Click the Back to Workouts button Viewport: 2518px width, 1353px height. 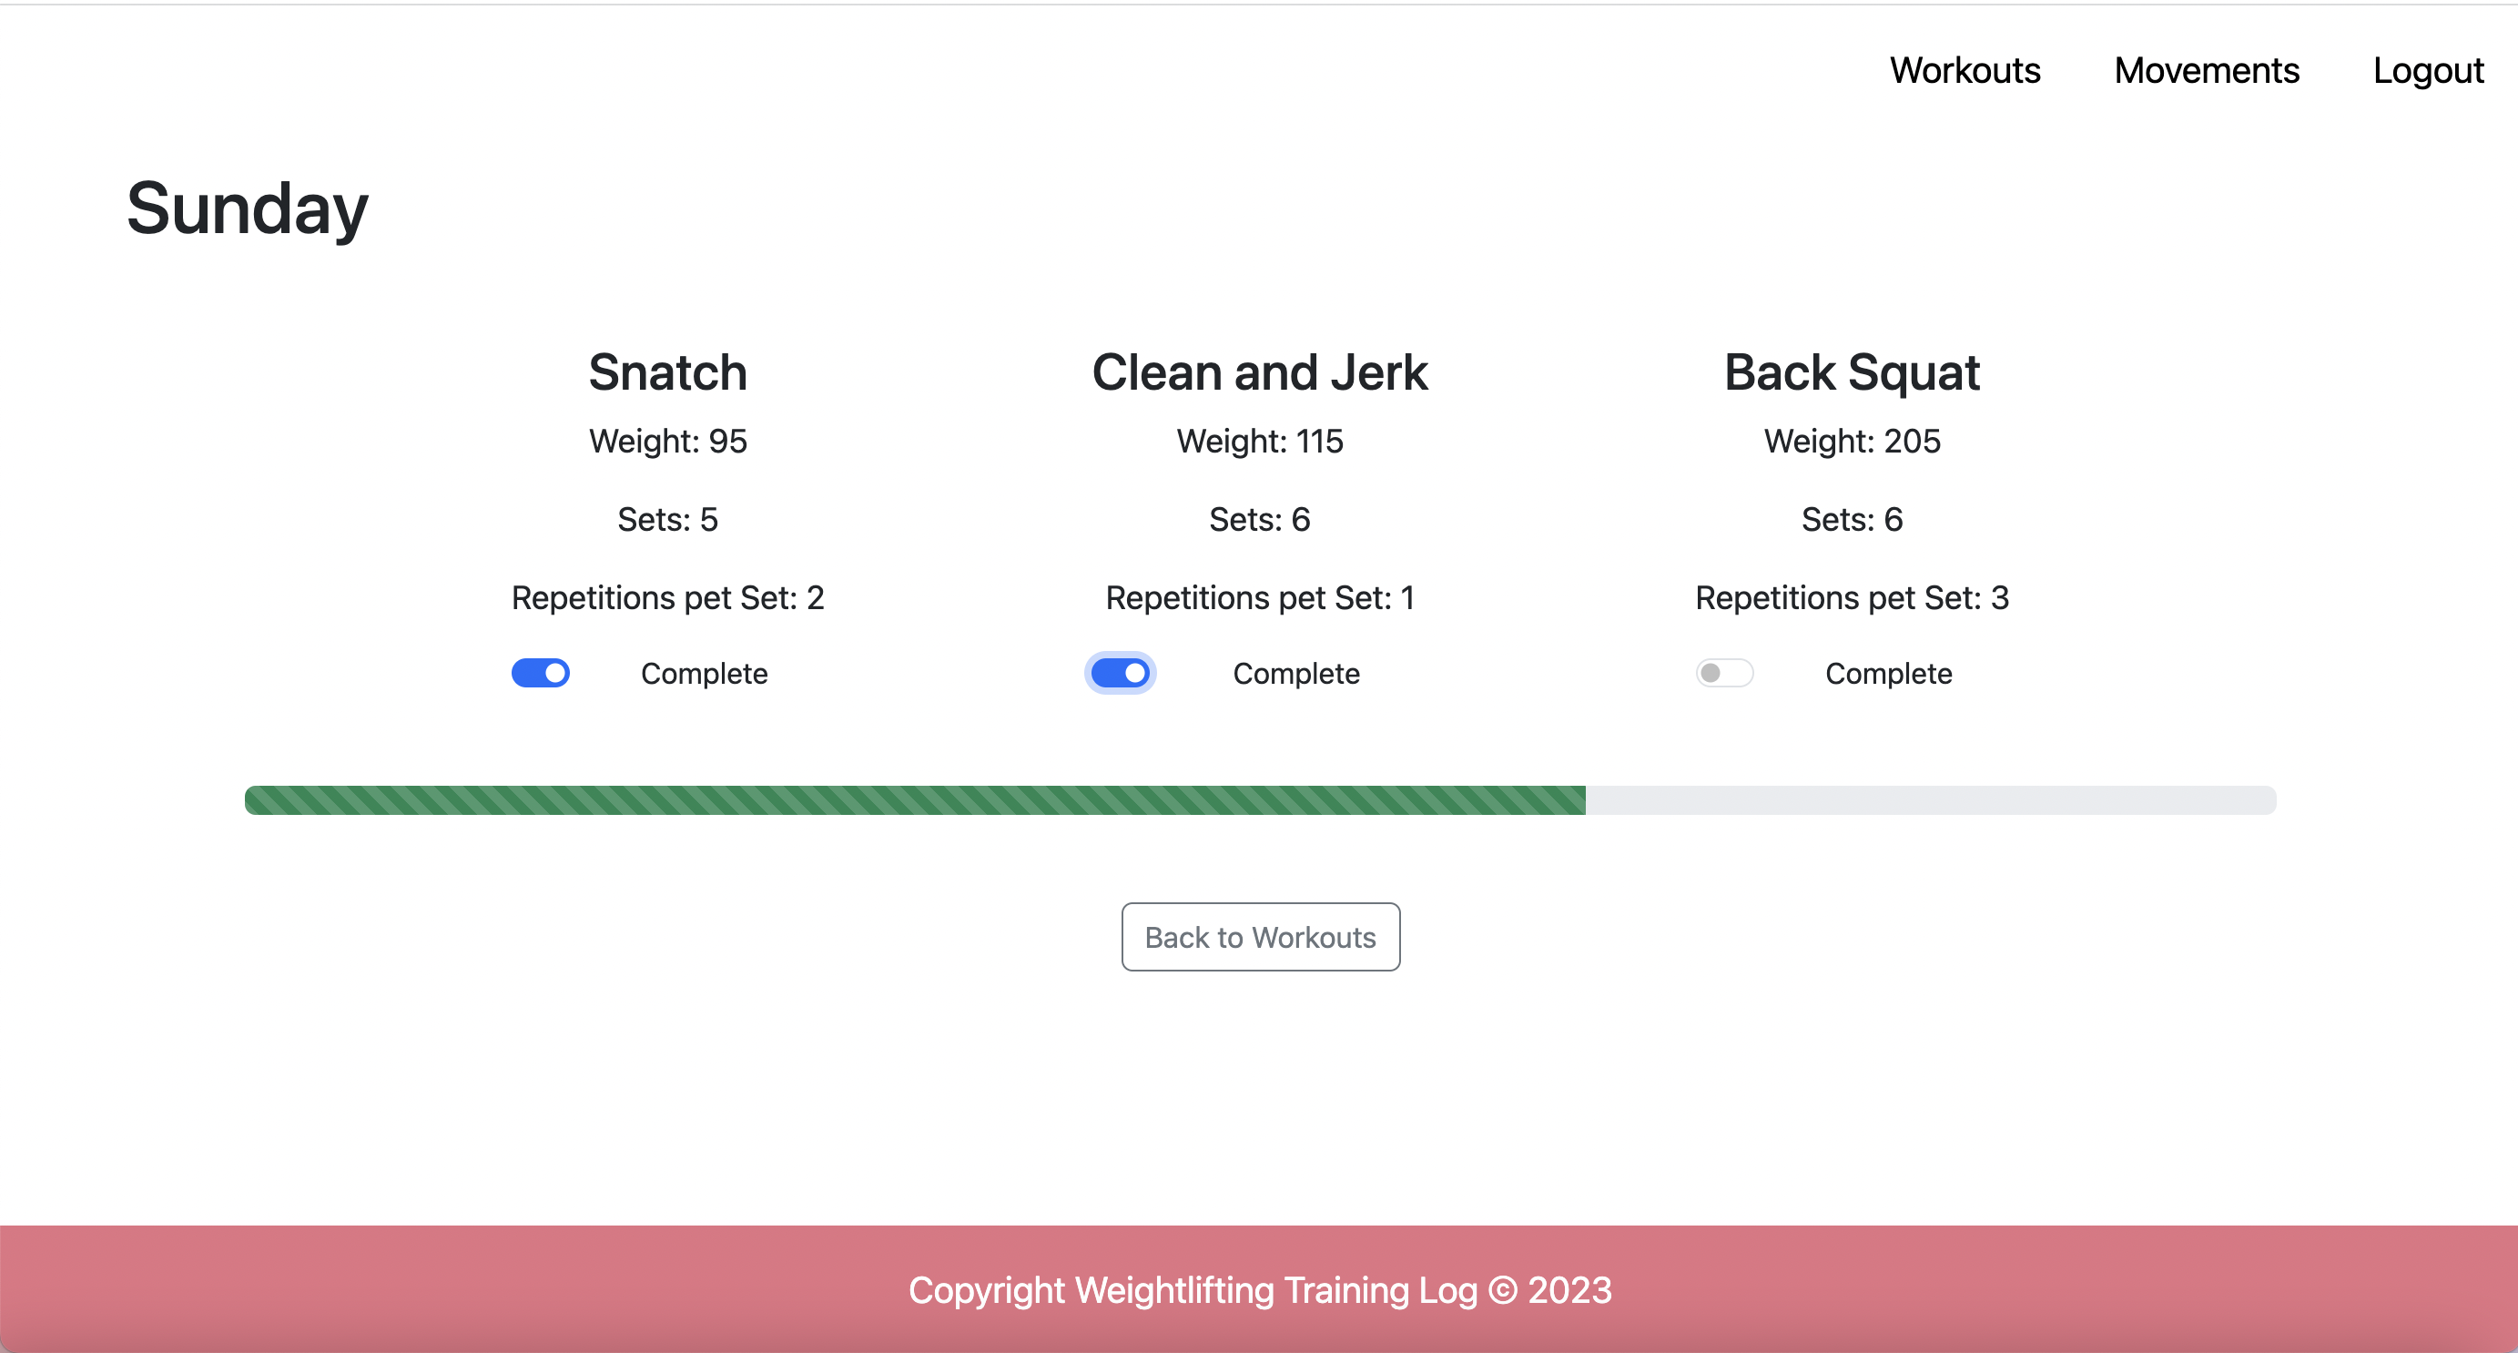click(1260, 937)
